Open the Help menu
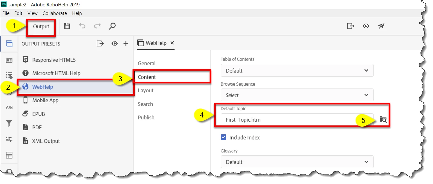Screen dimensions: 433x184 77,13
